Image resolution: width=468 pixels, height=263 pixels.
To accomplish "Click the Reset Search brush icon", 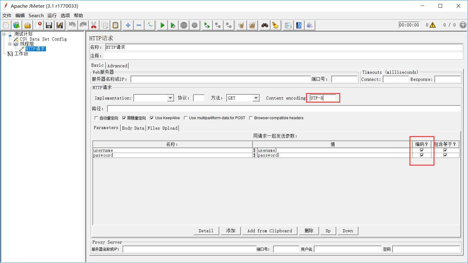I will [276, 25].
